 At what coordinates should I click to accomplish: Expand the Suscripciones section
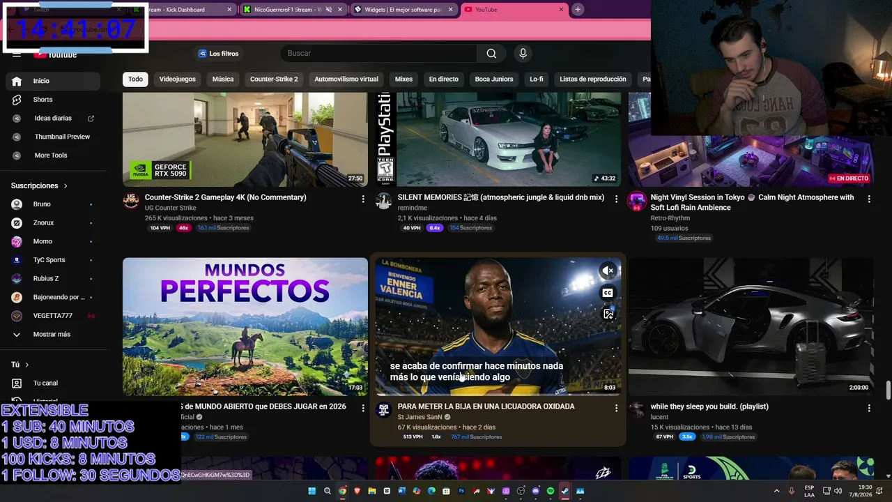(39, 186)
